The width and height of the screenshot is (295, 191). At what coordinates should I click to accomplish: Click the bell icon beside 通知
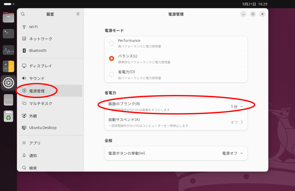(24, 155)
